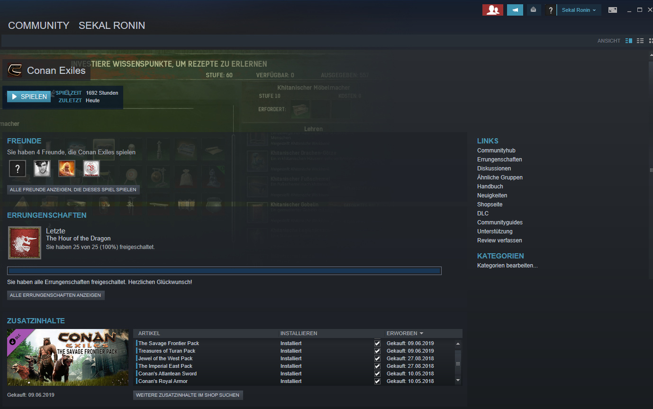
Task: Select Conan's Royal Armor row name
Action: [x=163, y=381]
